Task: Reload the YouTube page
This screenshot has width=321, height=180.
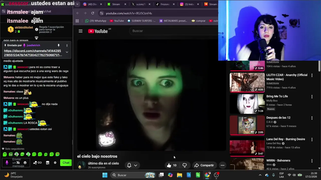Action: [x=93, y=13]
